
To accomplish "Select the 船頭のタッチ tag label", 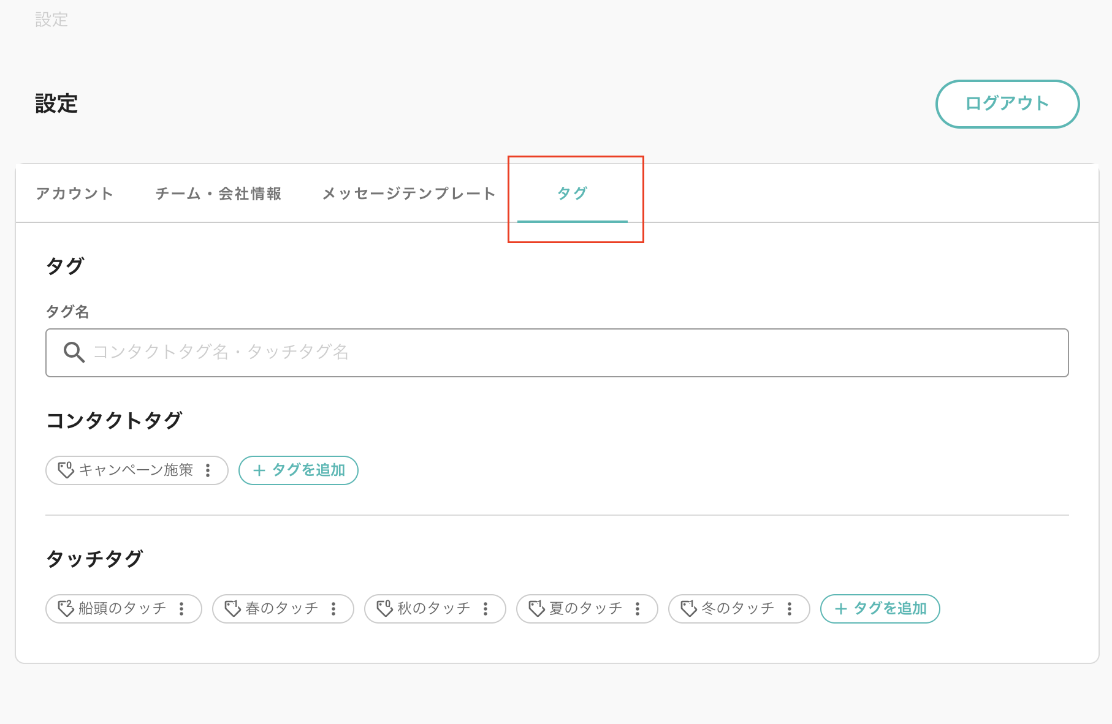I will click(x=123, y=609).
